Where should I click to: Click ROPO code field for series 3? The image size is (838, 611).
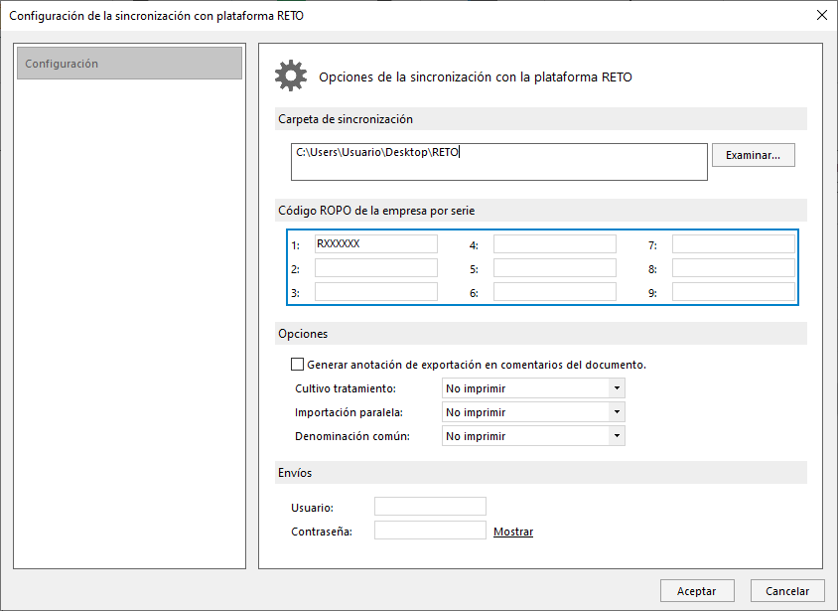pyautogui.click(x=376, y=292)
